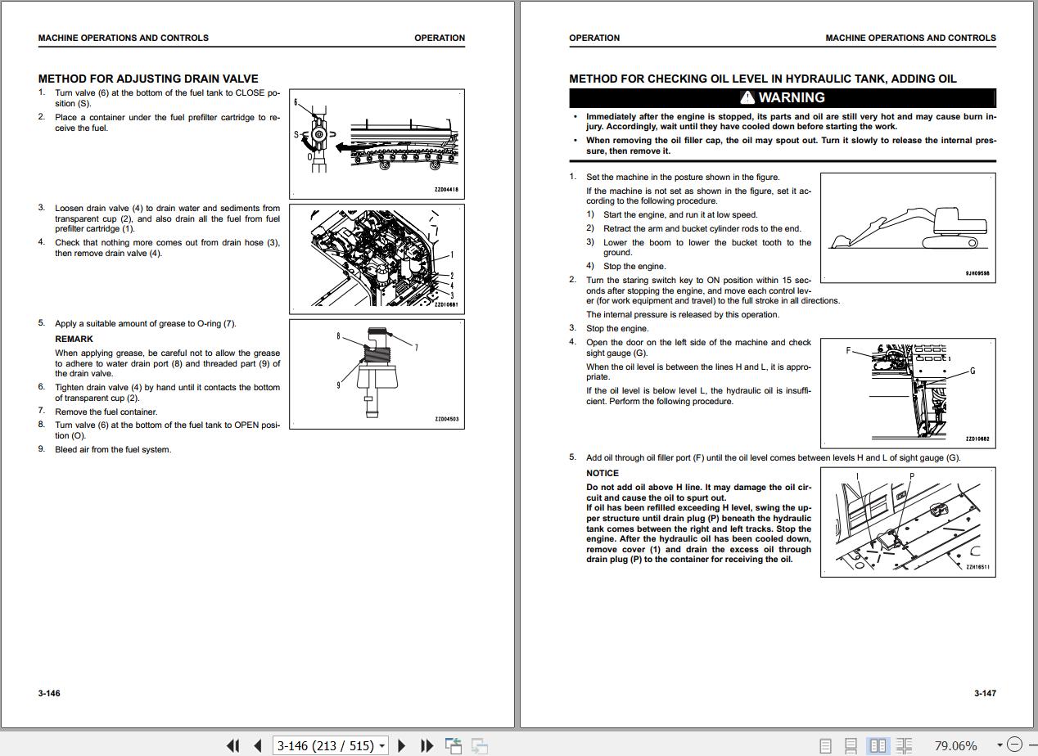The width and height of the screenshot is (1038, 756).
Task: Click the REMARK label
Action: 74,339
